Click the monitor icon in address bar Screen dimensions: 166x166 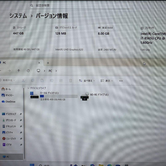click(39, 71)
